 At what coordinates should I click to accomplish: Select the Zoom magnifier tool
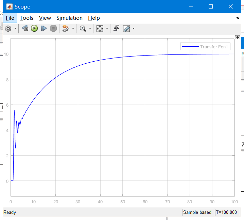pos(83,29)
